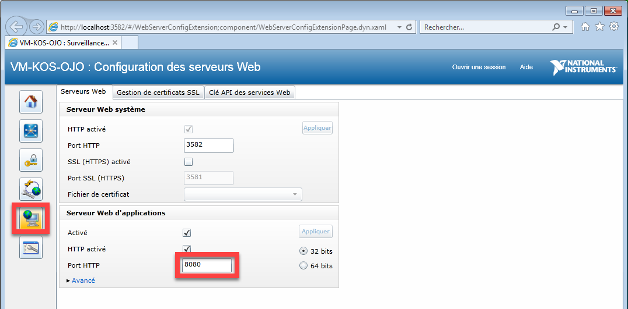
Task: Open the Clé API des services Web tab
Action: (x=249, y=93)
